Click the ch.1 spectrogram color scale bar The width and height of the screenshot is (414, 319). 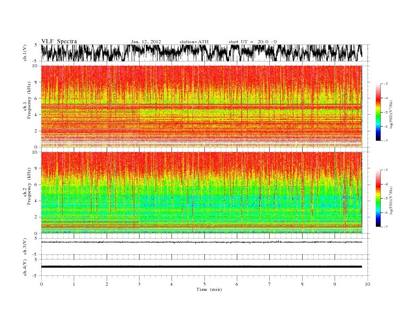pyautogui.click(x=378, y=112)
